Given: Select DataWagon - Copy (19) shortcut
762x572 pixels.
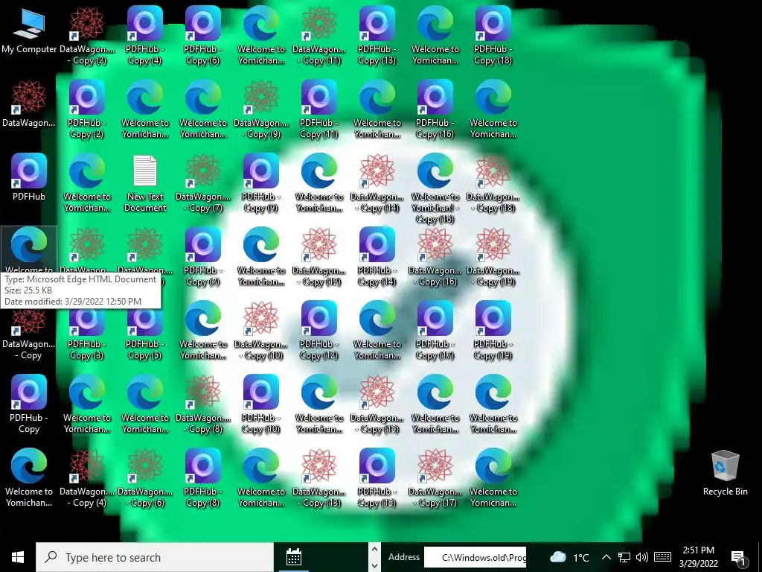Looking at the screenshot, I should tap(493, 257).
